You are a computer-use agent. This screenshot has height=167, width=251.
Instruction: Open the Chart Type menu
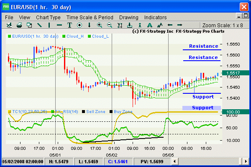(x=48, y=17)
